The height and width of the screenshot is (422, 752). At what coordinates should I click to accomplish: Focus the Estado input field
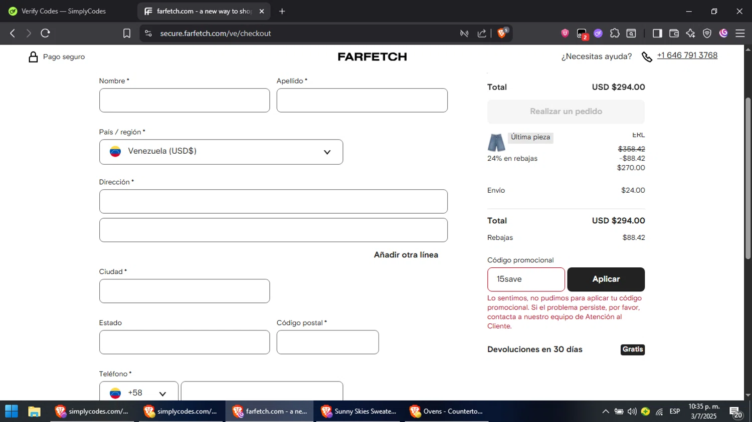[x=184, y=342]
